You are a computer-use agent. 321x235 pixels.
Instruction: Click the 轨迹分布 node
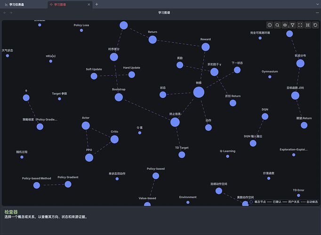[x=300, y=63]
